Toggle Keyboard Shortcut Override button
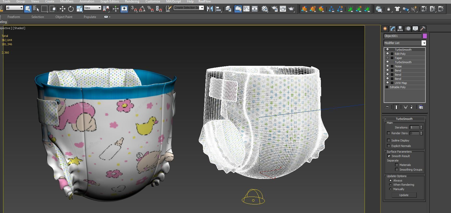 (124, 9)
